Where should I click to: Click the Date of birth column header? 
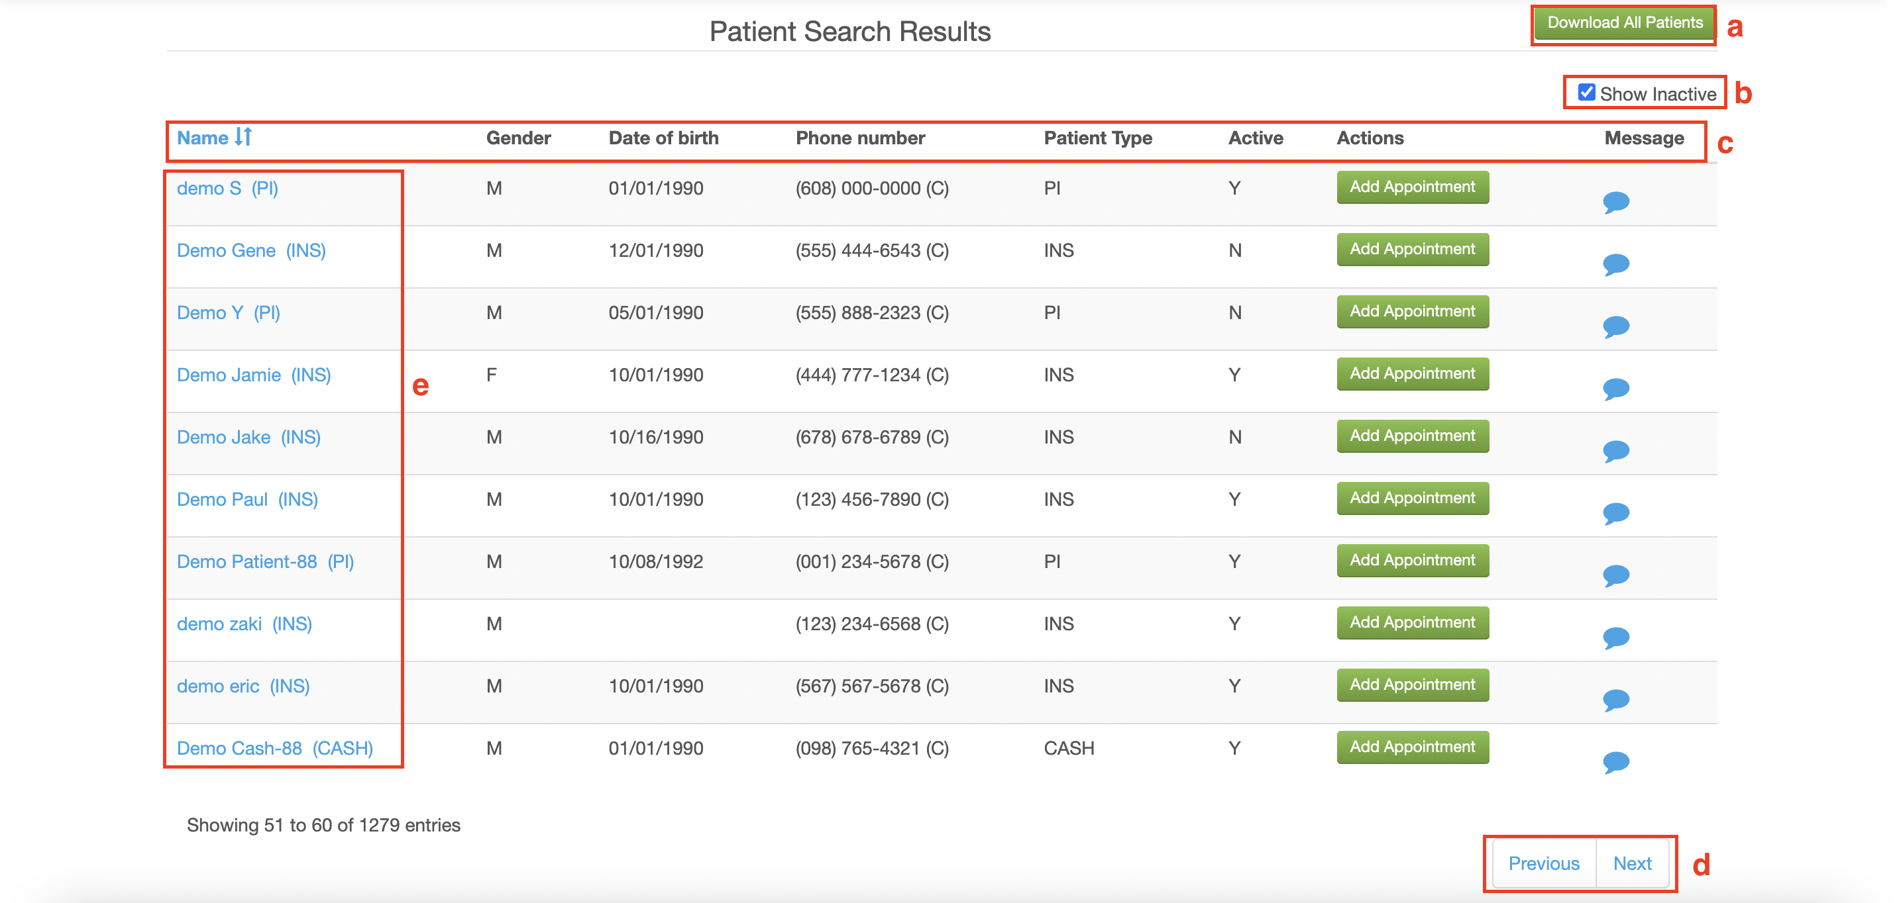click(663, 138)
